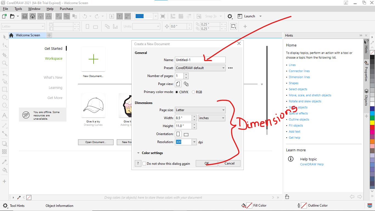This screenshot has height=211, width=375.
Task: Open the Page size dropdown
Action: (x=200, y=110)
